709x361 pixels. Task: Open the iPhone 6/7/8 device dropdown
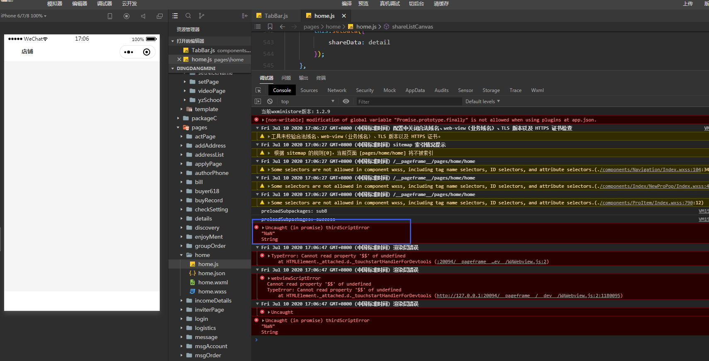click(x=24, y=16)
